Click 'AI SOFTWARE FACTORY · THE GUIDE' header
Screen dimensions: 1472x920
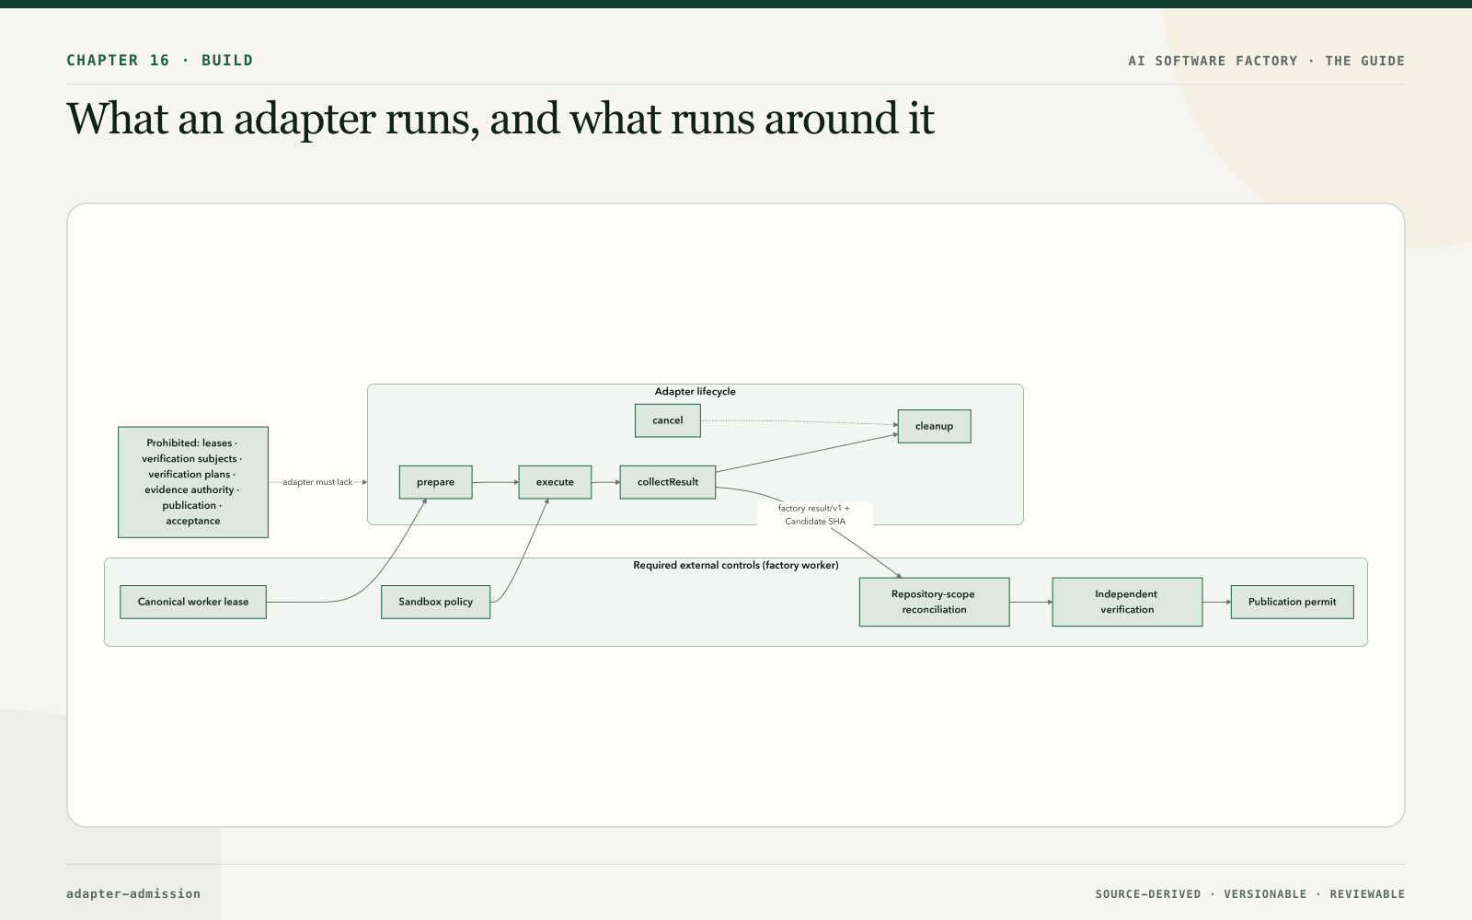1266,61
